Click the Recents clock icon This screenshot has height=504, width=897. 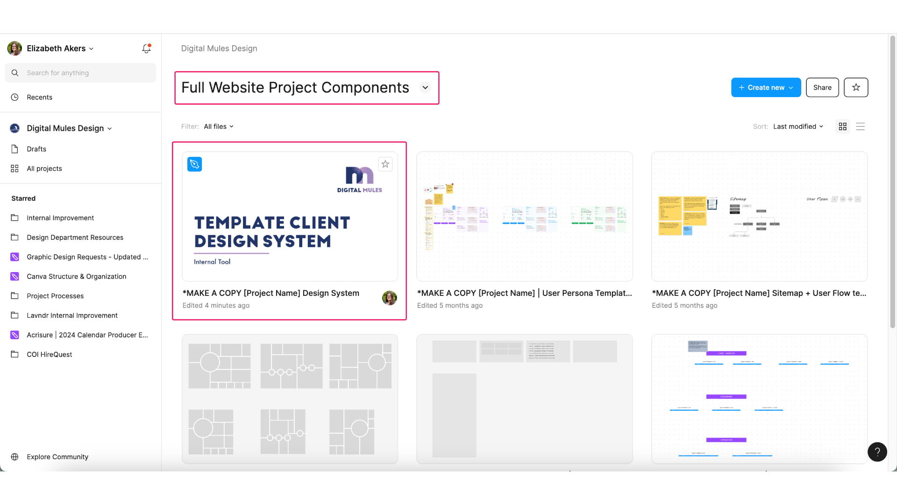click(14, 97)
